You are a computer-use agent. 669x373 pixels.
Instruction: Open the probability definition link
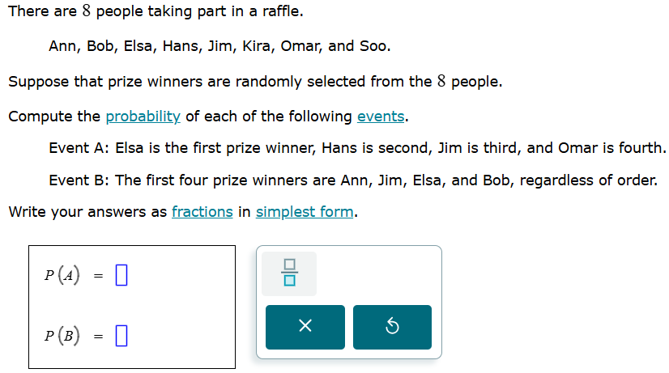click(143, 117)
